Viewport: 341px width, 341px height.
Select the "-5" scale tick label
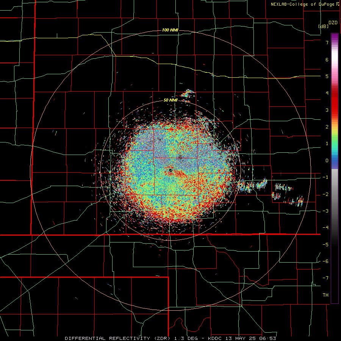325,245
